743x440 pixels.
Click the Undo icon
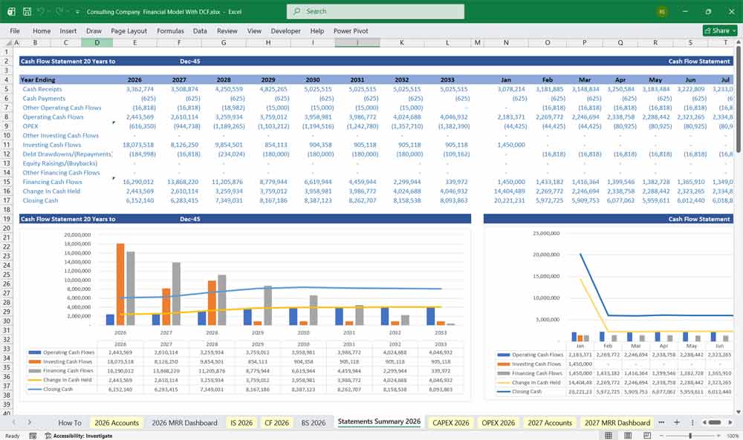pos(42,12)
